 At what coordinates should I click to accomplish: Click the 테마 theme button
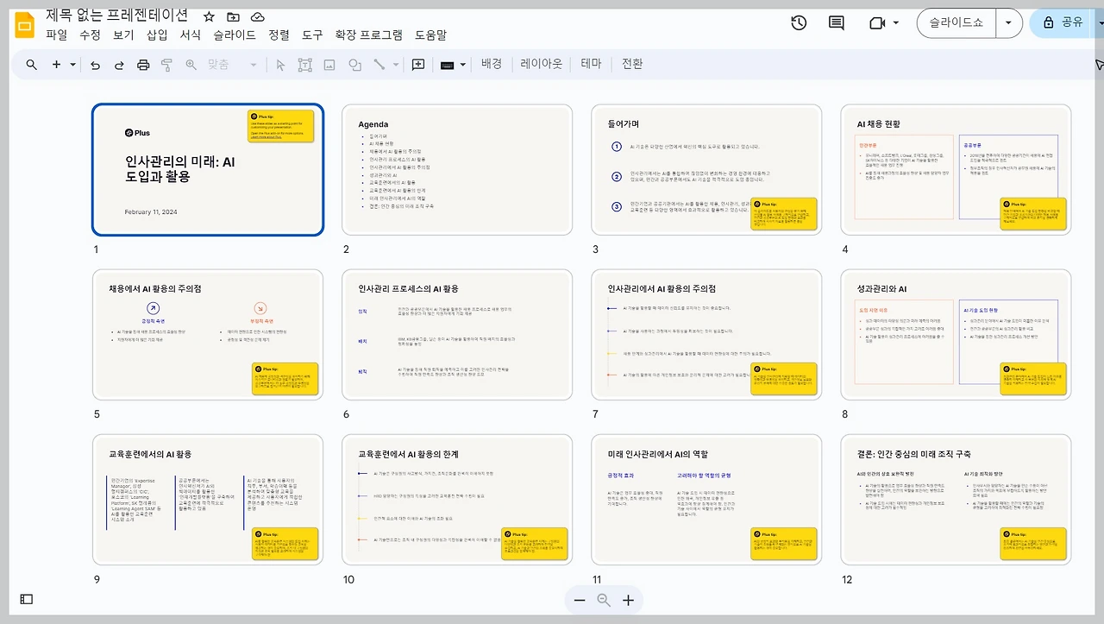[x=591, y=64]
